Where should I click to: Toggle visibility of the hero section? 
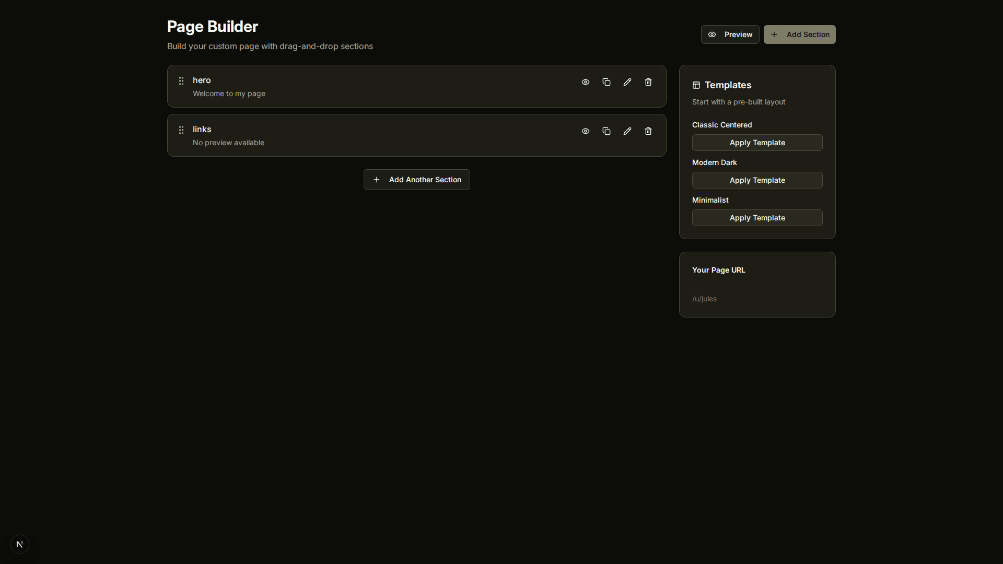coord(586,82)
